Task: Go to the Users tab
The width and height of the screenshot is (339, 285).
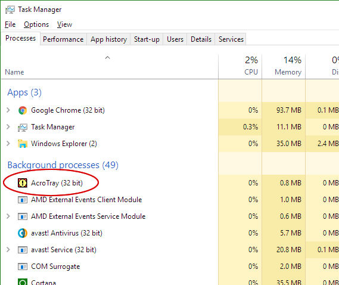Action: tap(175, 39)
